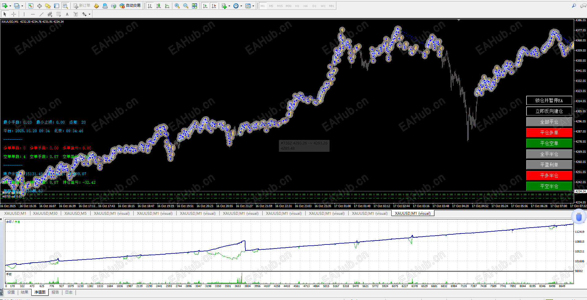Image resolution: width=587 pixels, height=300 pixels.
Task: Click the 立即反向建仓 button
Action: [x=549, y=111]
